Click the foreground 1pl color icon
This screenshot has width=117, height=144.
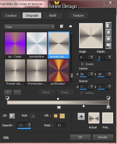pyautogui.click(x=12, y=116)
